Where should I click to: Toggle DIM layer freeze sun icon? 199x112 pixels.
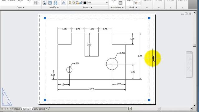click(73, 3)
